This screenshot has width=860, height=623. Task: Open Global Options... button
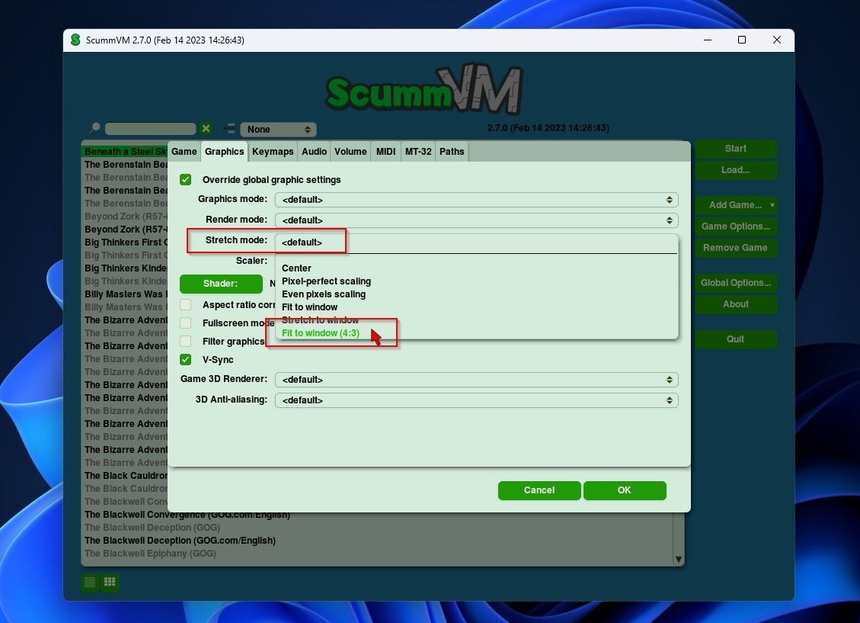736,283
